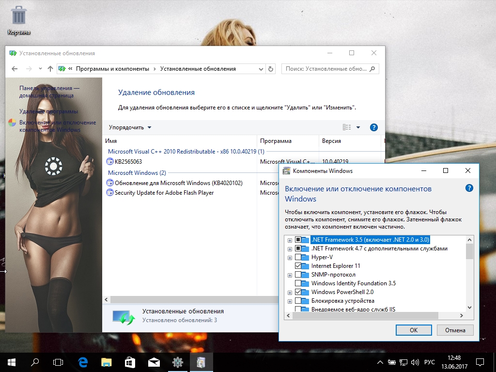This screenshot has height=372, width=496.
Task: Enable the SNMP-протокол checkbox
Action: (x=298, y=275)
